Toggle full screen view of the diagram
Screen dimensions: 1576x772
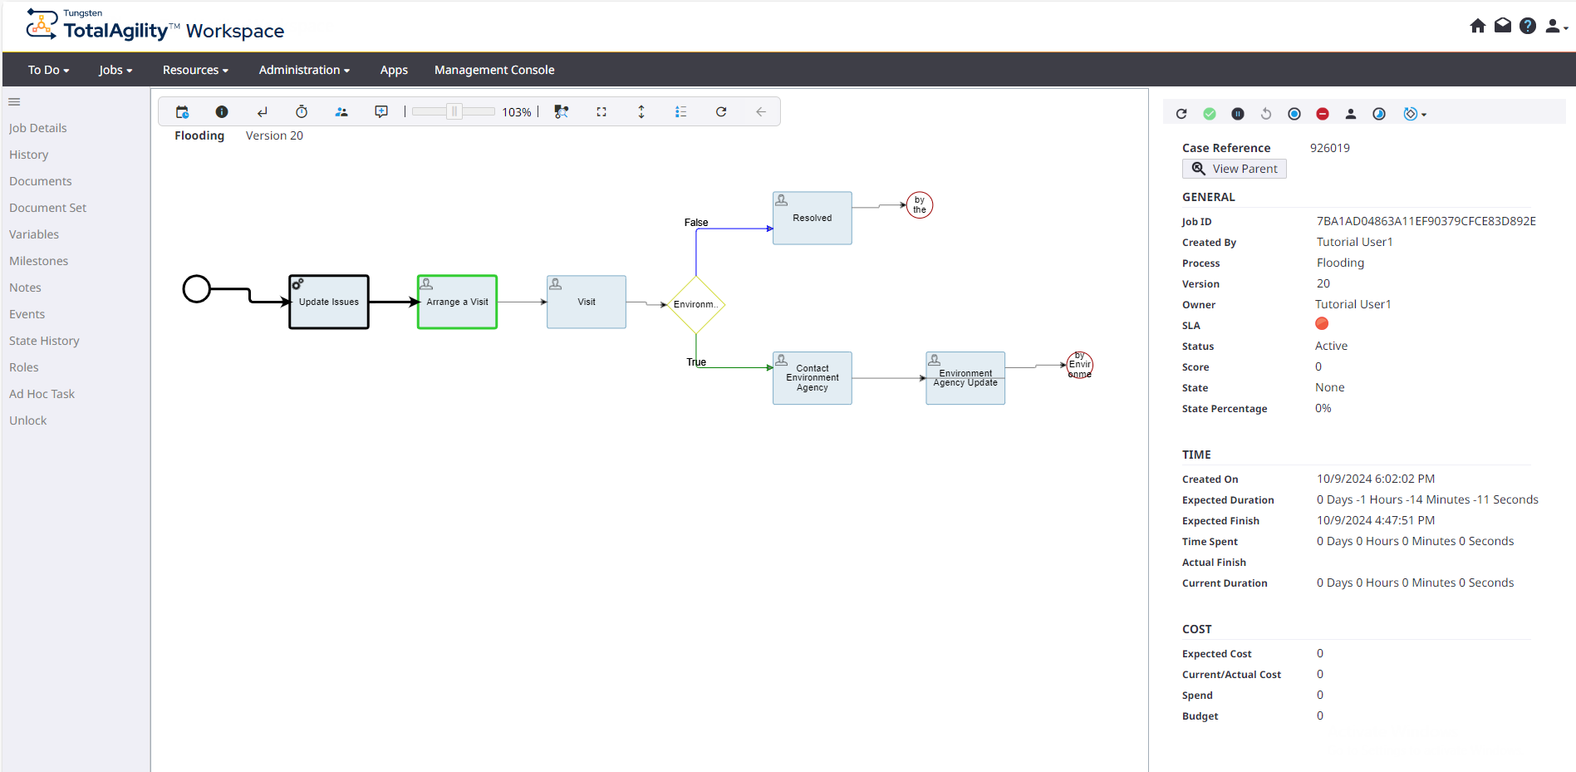tap(601, 112)
